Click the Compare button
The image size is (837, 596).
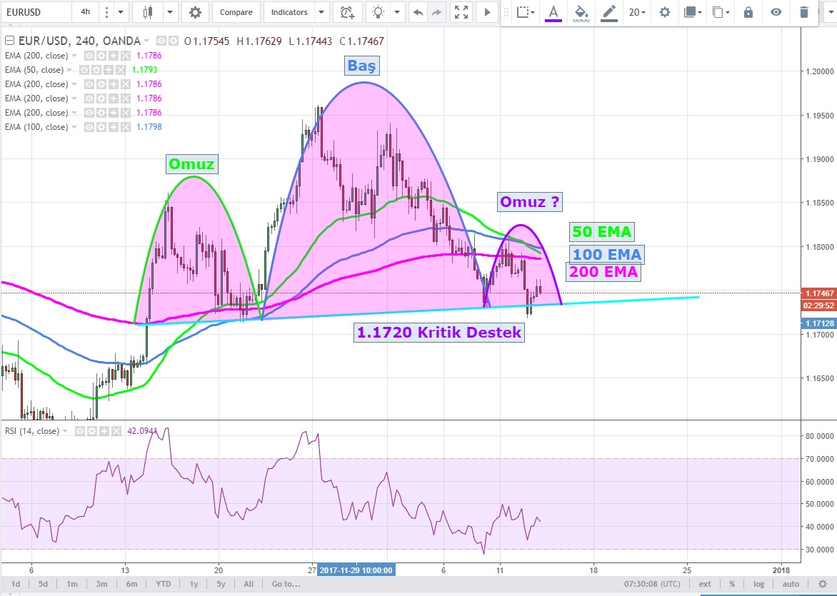coord(236,12)
